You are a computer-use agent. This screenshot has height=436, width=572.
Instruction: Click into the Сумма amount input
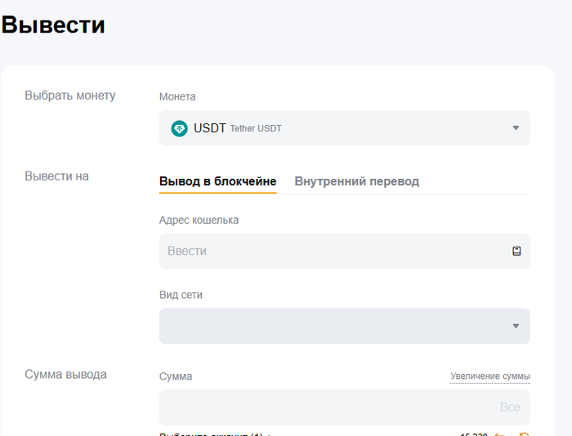pyautogui.click(x=327, y=407)
